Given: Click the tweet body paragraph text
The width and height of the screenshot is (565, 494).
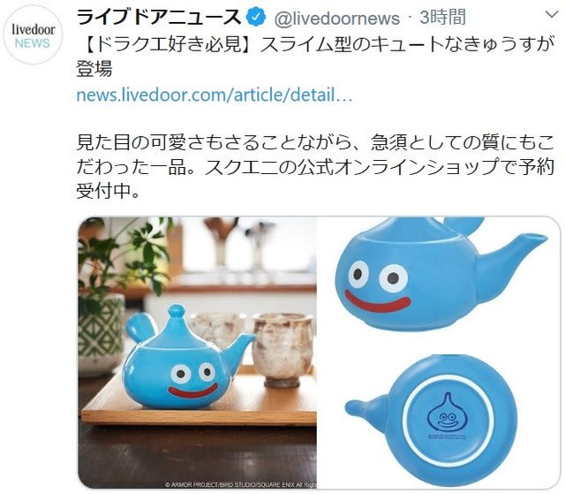Looking at the screenshot, I should pos(315,167).
